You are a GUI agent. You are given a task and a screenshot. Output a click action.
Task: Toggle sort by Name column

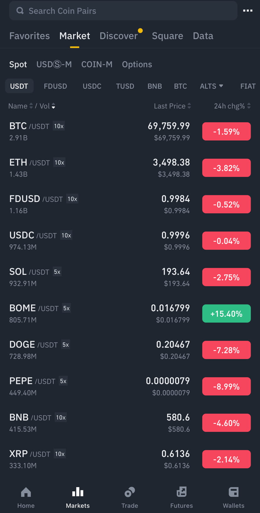20,106
